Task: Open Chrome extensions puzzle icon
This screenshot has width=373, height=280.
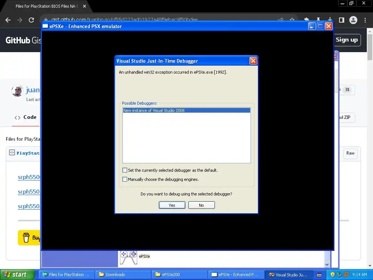Action: point(307,20)
